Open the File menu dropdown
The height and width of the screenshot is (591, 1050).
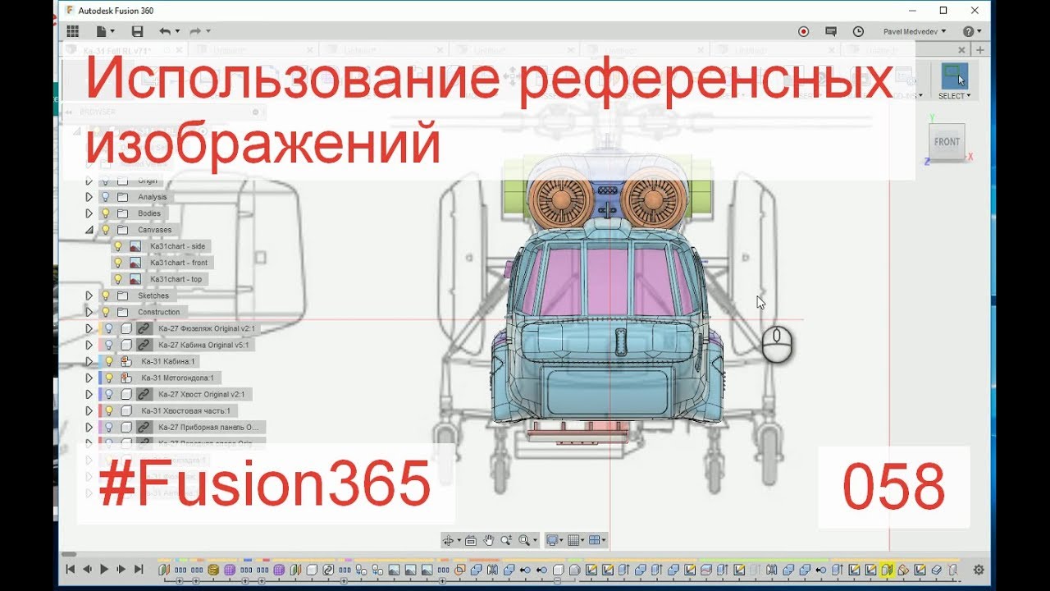coord(105,31)
